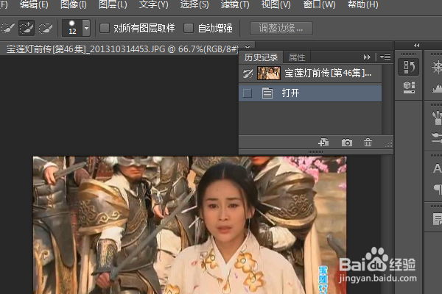Open the 编辑(E) menu
Viewport: 442px width, 294px height.
(x=34, y=4)
